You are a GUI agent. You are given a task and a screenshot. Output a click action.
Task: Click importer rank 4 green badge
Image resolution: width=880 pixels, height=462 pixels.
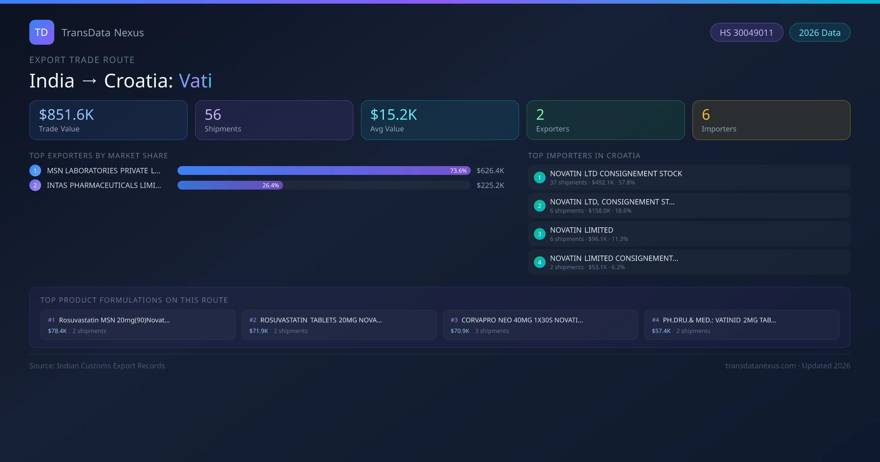pos(539,262)
